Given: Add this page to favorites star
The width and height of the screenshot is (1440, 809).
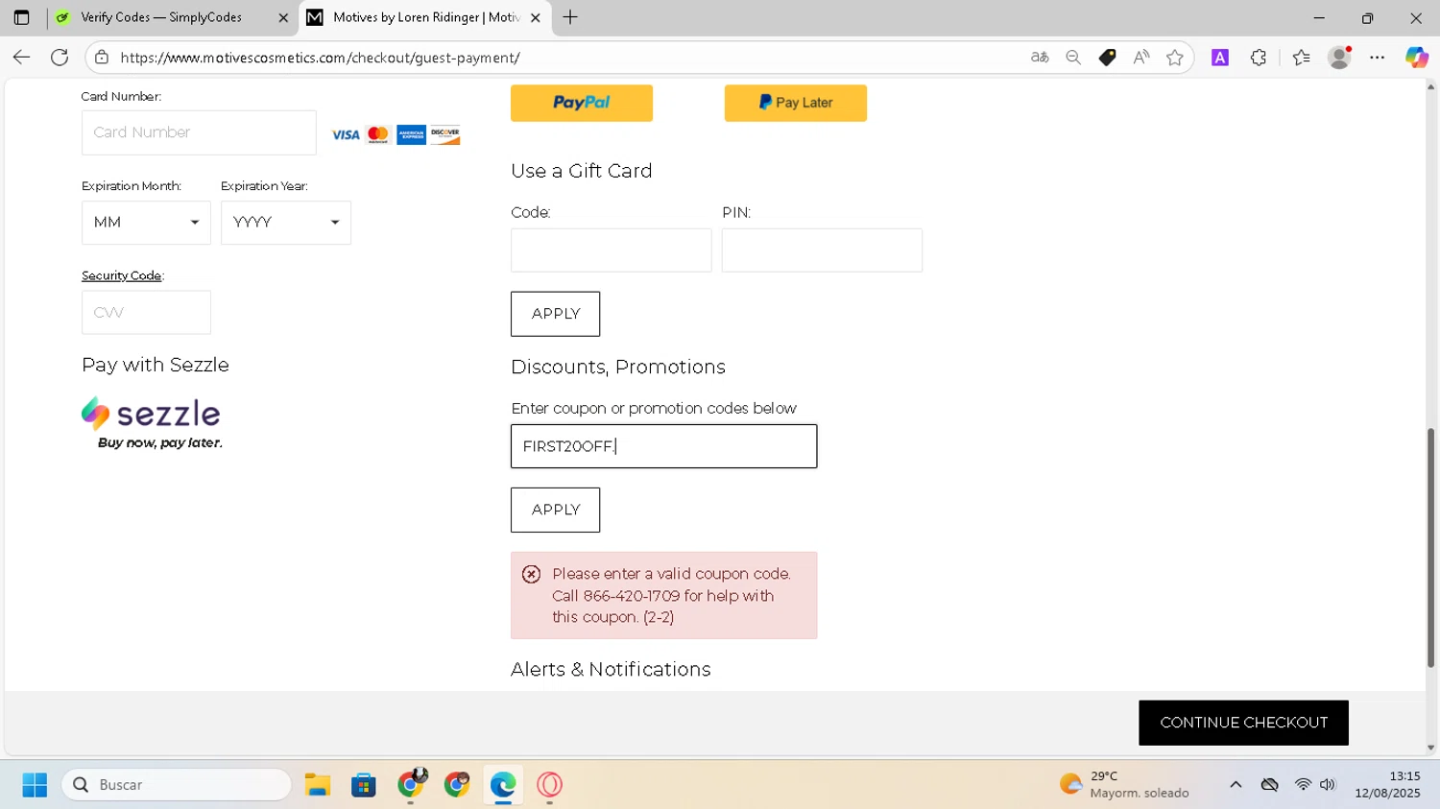Looking at the screenshot, I should click(x=1175, y=58).
